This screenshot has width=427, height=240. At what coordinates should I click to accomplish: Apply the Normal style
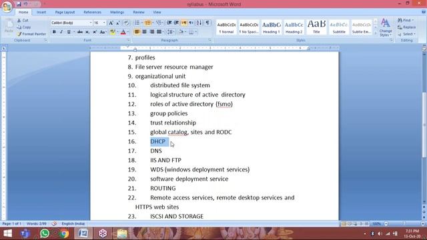point(226,27)
